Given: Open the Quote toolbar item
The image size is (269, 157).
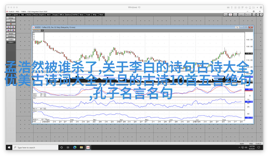Looking at the screenshot, I should tap(16, 15).
